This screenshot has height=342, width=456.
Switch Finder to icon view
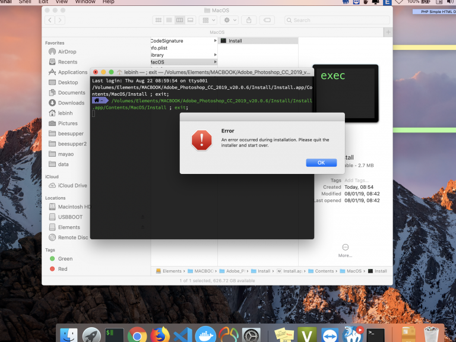[x=158, y=20]
